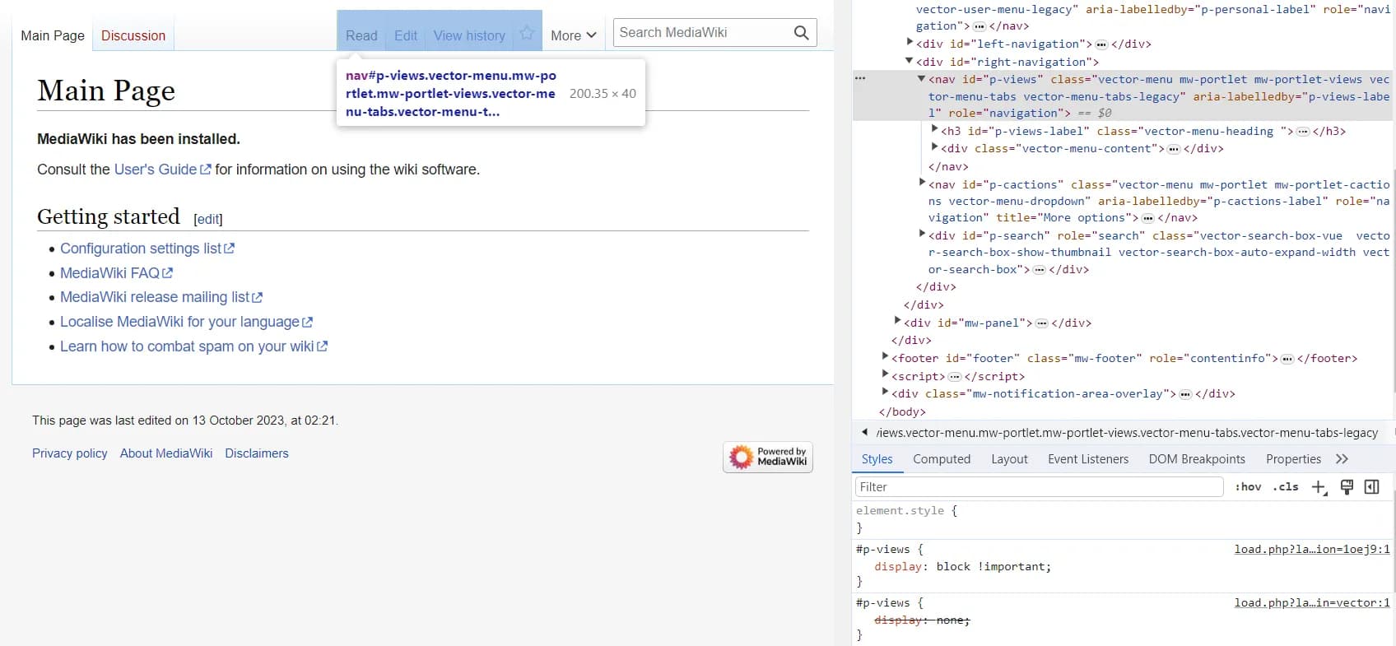Open the Main Page tab
The width and height of the screenshot is (1396, 646).
pyautogui.click(x=53, y=35)
